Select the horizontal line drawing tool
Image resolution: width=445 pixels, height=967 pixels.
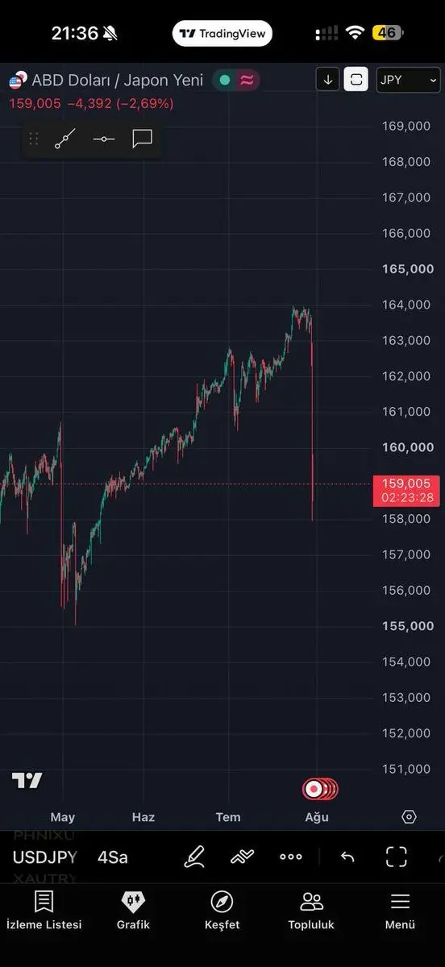104,139
